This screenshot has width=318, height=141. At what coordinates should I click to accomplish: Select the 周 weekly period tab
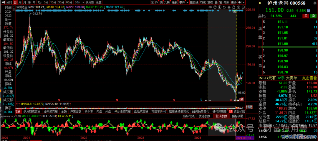[20, 2]
